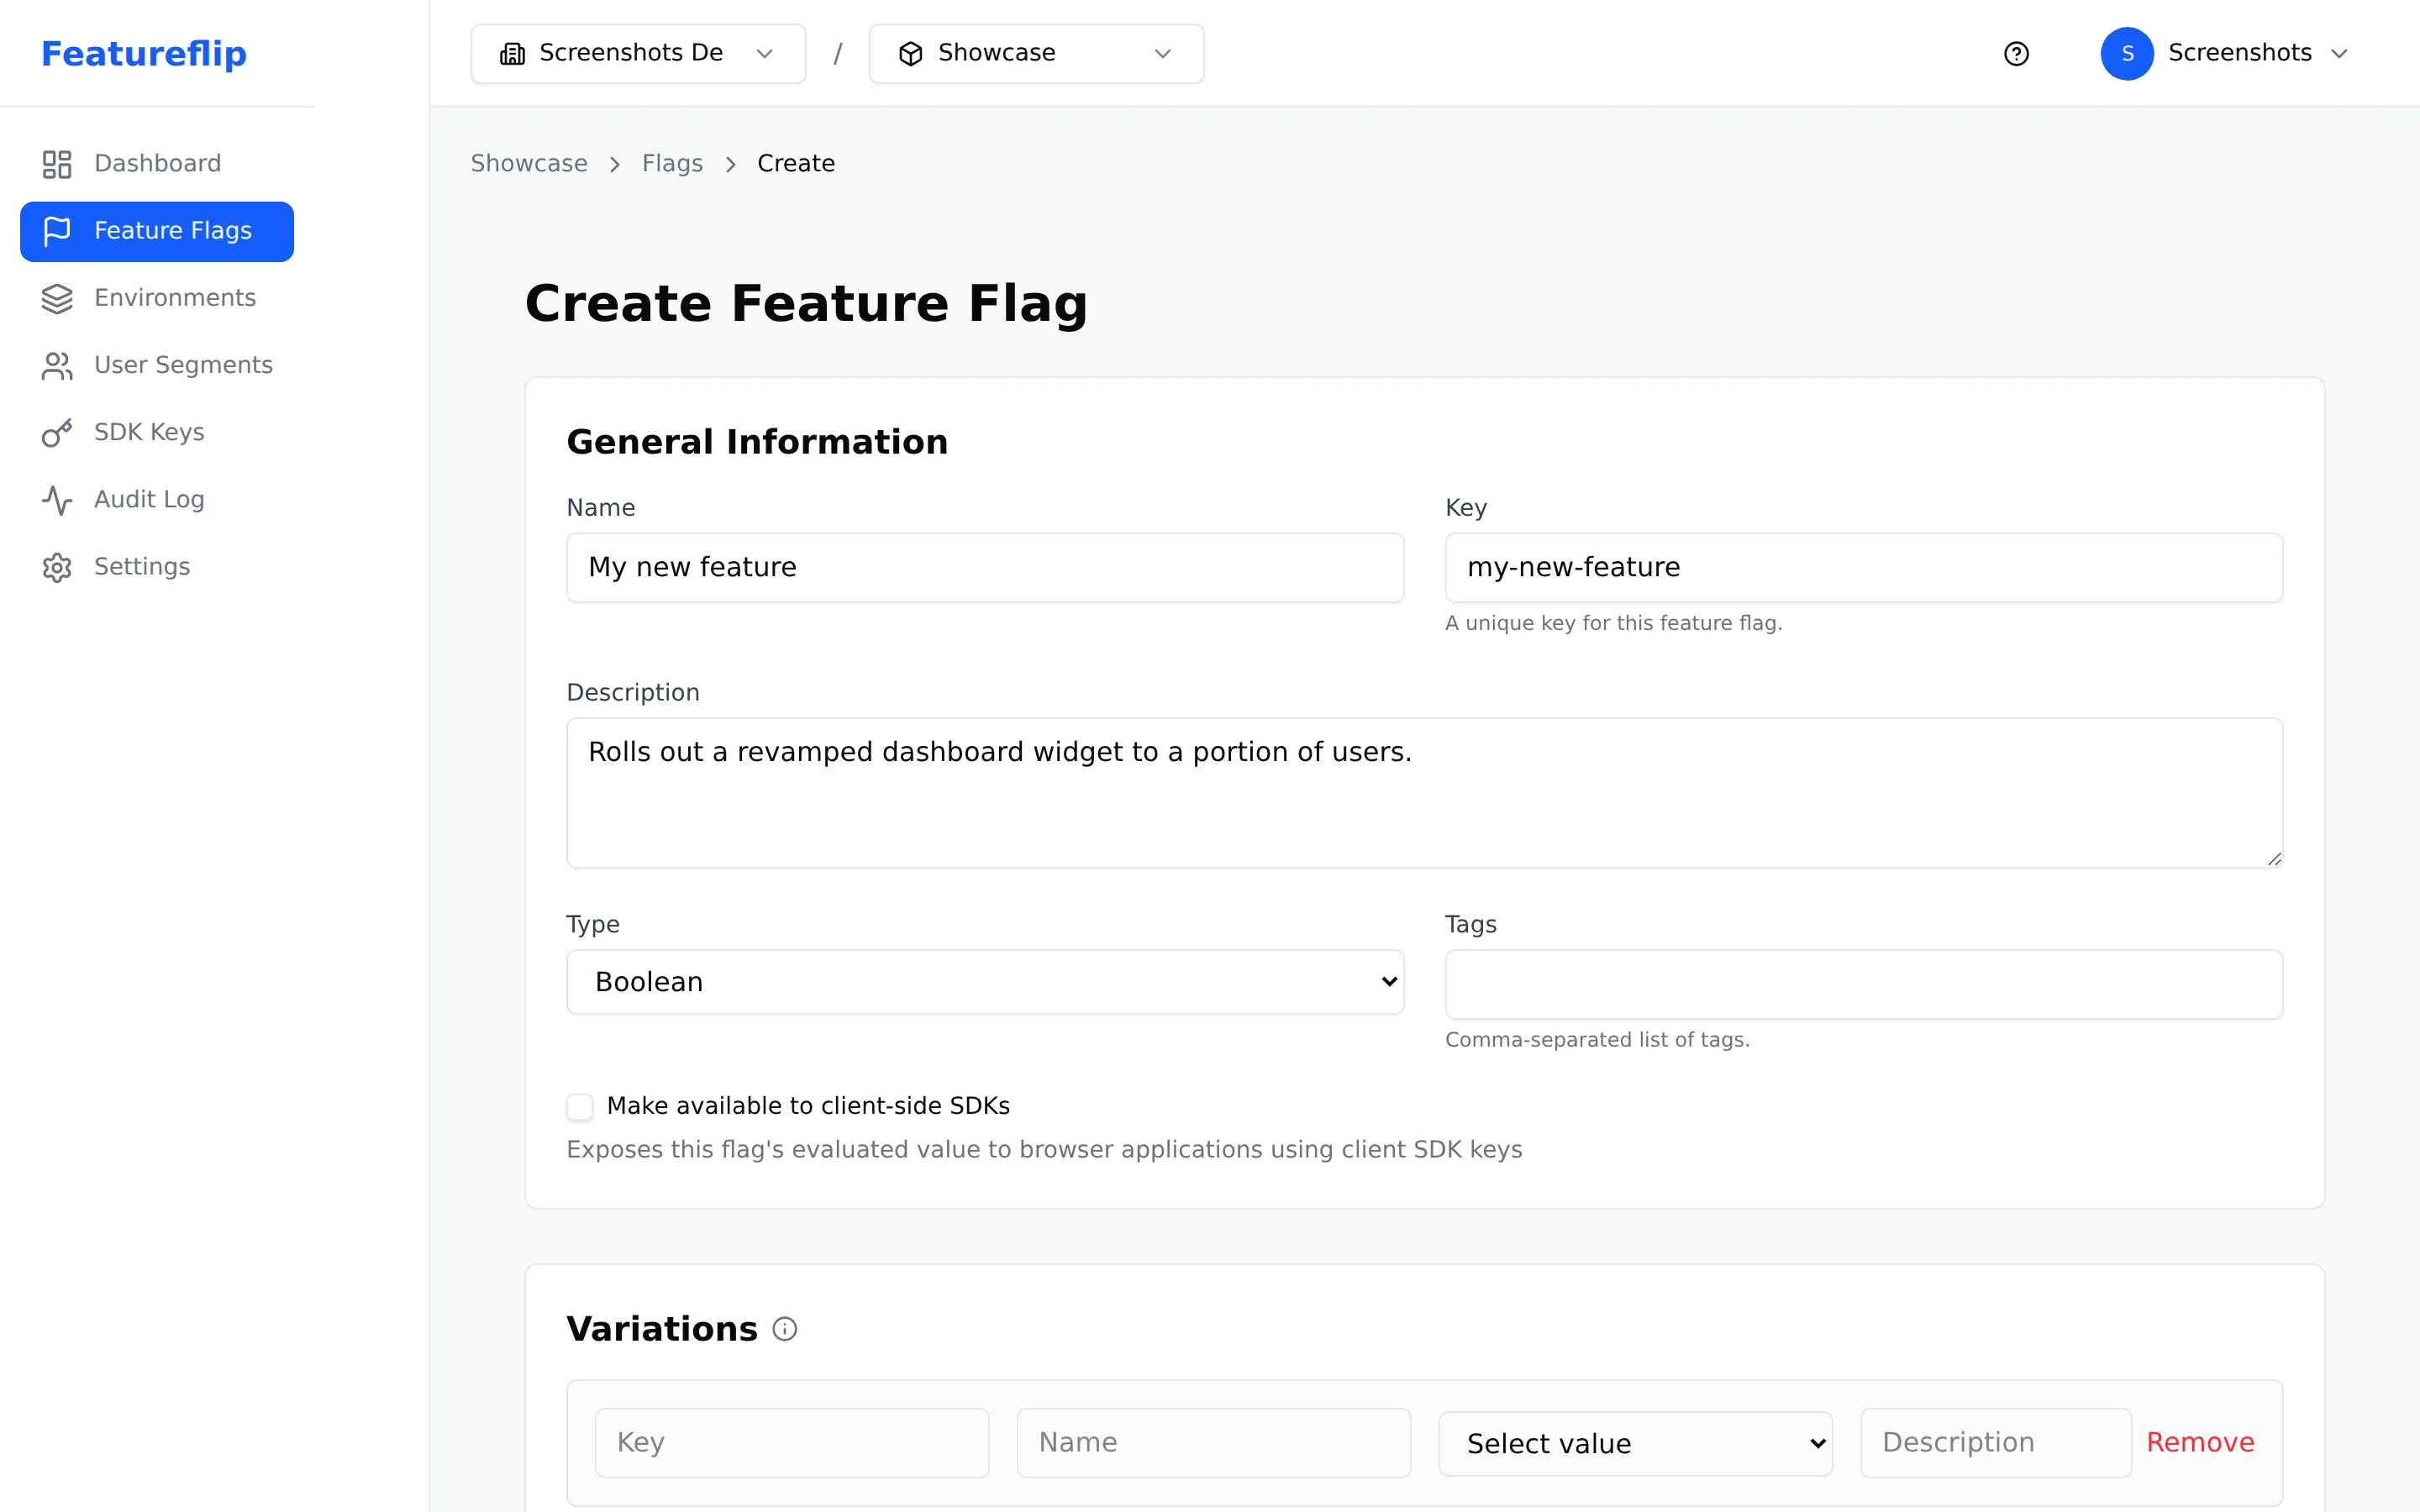Open the Showcase project dropdown
The image size is (2420, 1512).
click(x=1036, y=54)
